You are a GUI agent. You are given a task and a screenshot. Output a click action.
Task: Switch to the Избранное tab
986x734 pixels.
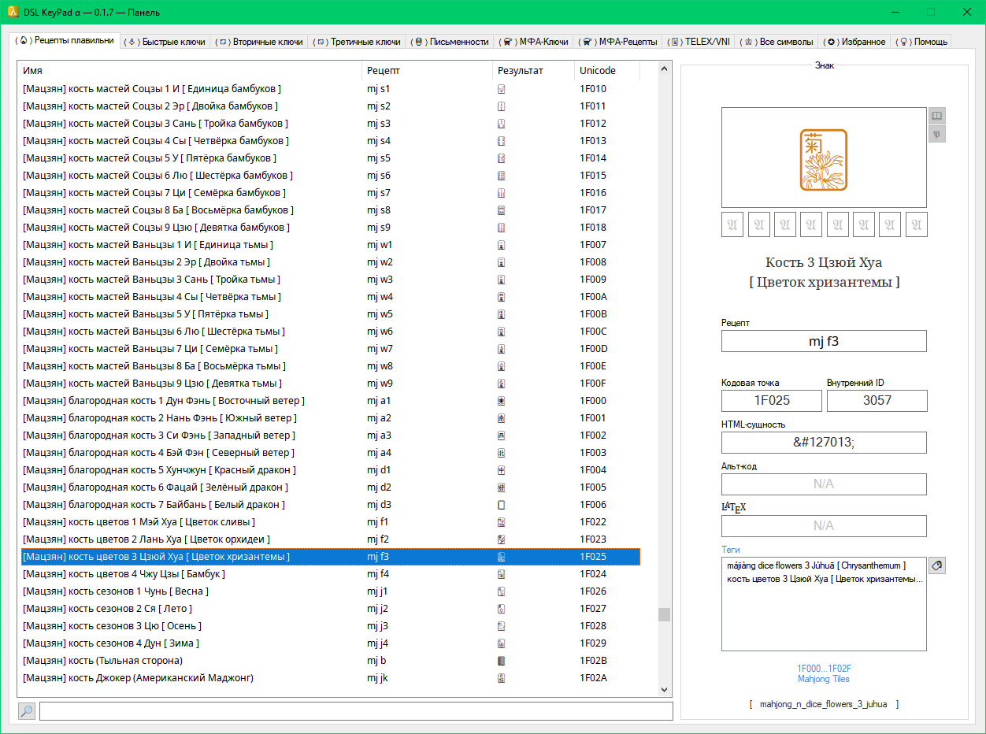pyautogui.click(x=855, y=42)
